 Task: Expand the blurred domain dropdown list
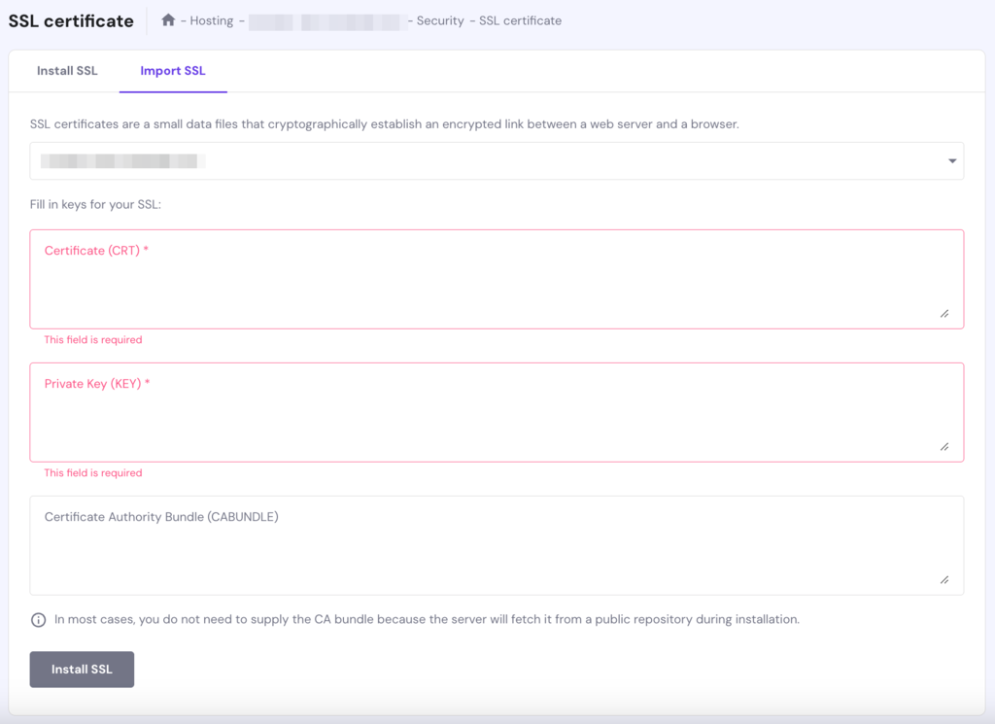497,160
